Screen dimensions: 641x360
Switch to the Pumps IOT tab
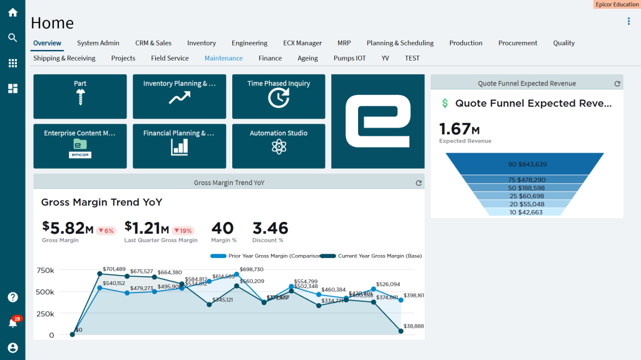[x=349, y=58]
